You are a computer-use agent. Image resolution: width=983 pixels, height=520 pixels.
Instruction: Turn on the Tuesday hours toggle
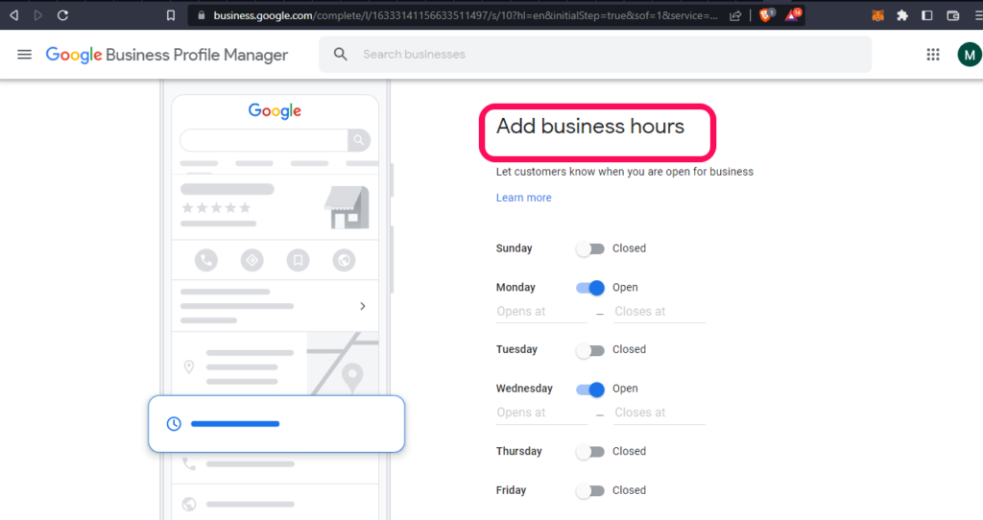(590, 350)
